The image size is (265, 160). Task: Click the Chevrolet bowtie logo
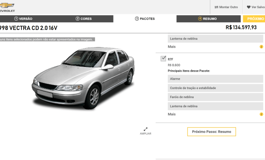[x=7, y=5]
